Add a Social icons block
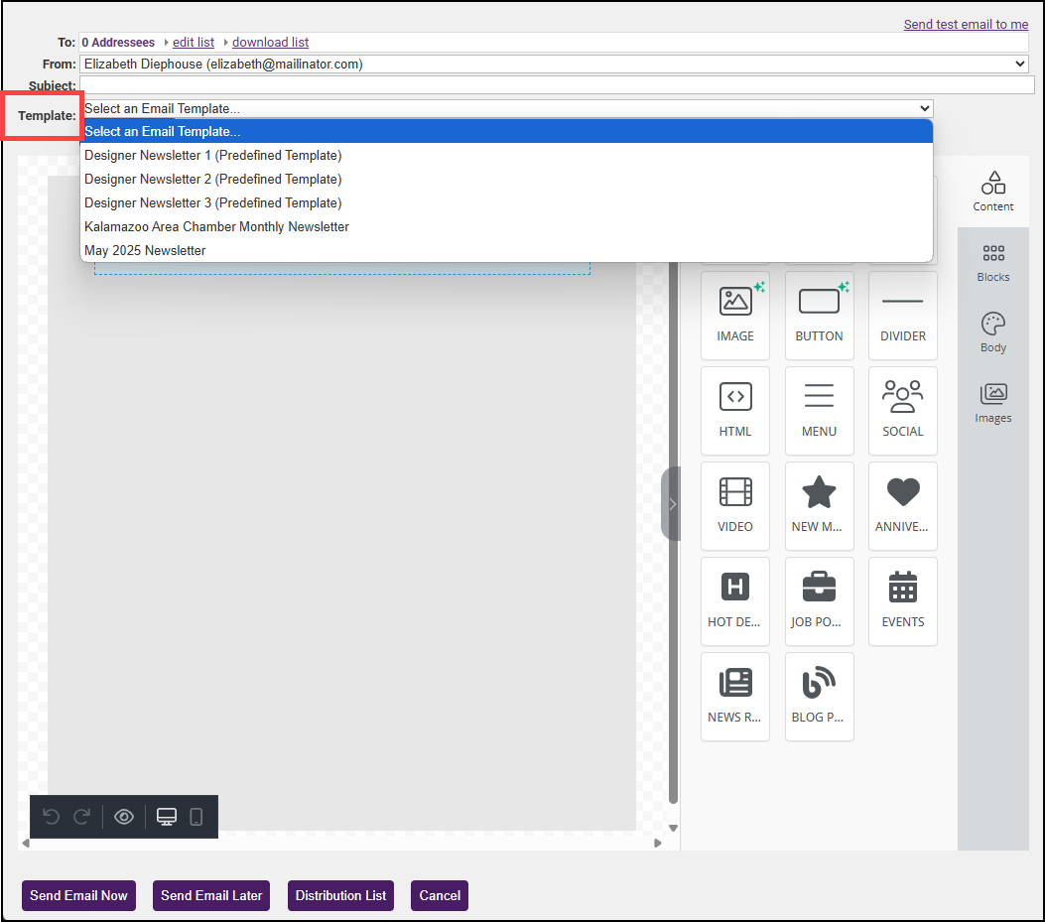1045x922 pixels. tap(902, 410)
